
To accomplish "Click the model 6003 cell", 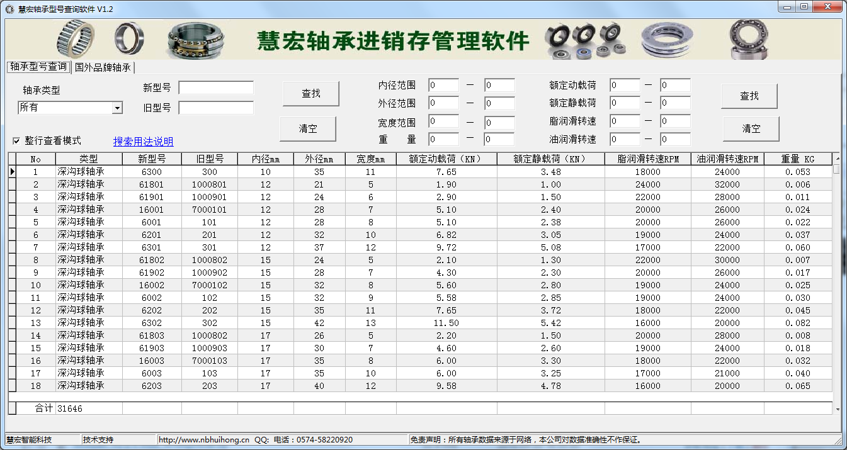I will coord(152,373).
